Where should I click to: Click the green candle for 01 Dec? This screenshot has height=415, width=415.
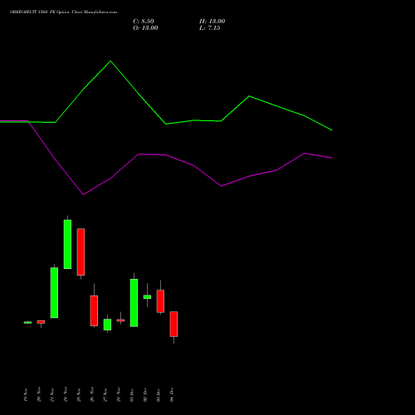tap(134, 303)
